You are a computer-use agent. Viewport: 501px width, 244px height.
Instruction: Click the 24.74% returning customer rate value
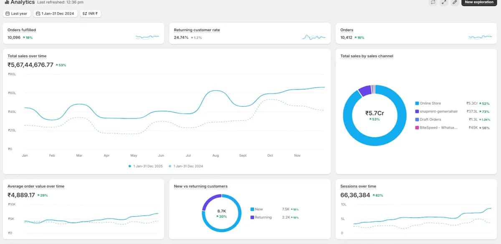pos(181,38)
